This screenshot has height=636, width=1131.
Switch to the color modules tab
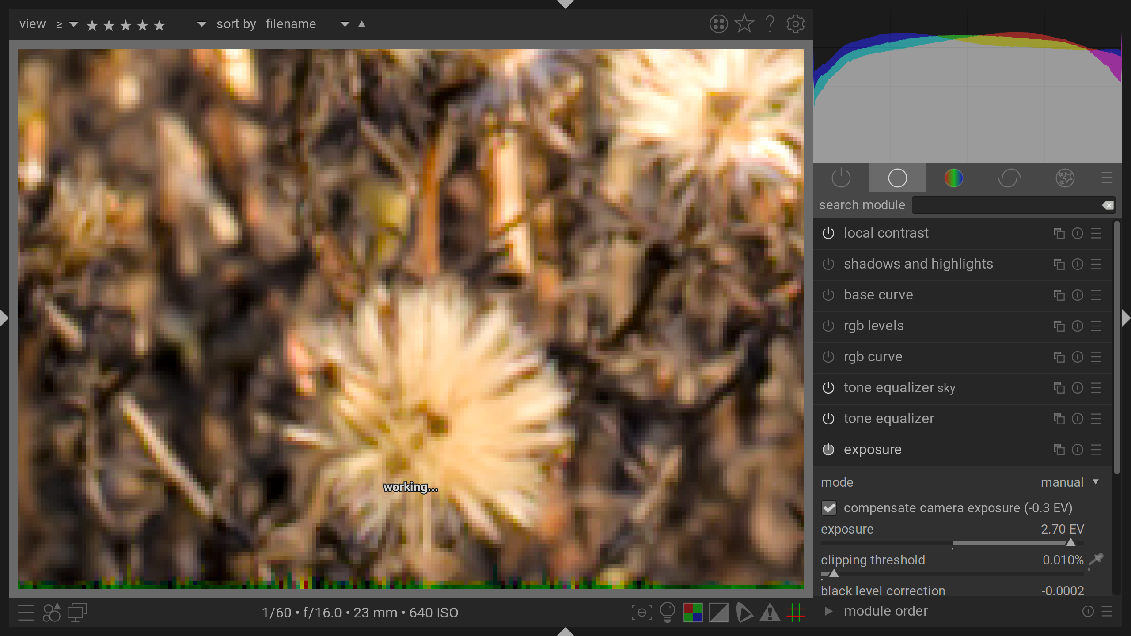(x=953, y=178)
